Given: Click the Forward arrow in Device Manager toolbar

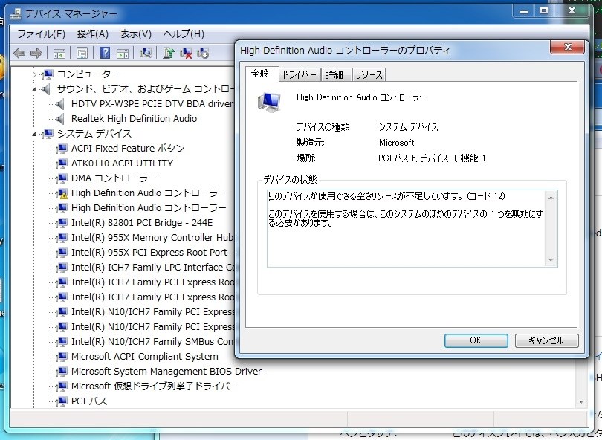Looking at the screenshot, I should [x=36, y=53].
